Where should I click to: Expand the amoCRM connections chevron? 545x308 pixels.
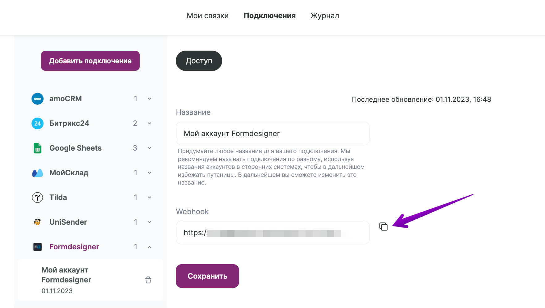(150, 99)
